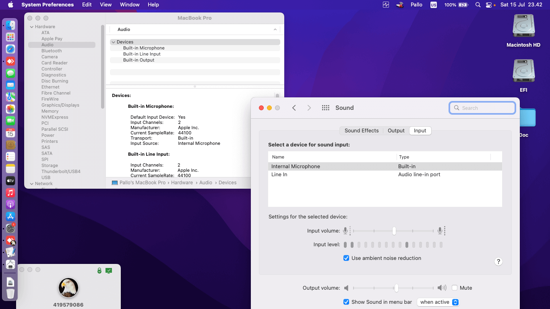This screenshot has height=309, width=550.
Task: Open the App Store from the Dock
Action: (x=10, y=216)
